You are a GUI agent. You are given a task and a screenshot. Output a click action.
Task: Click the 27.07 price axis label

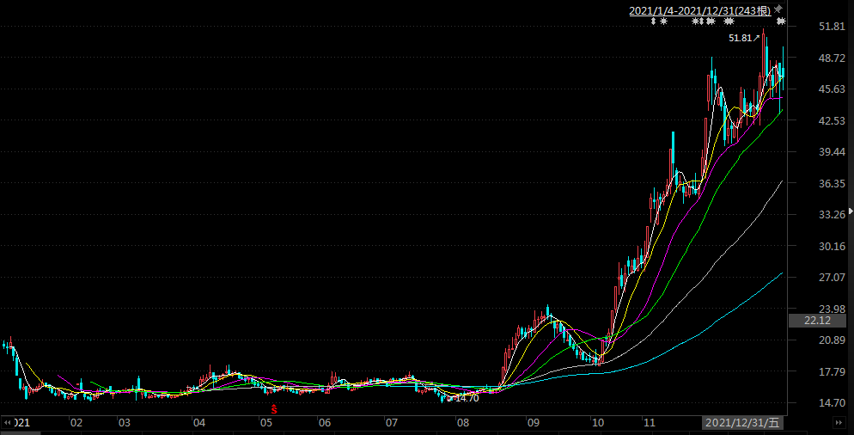pos(832,277)
